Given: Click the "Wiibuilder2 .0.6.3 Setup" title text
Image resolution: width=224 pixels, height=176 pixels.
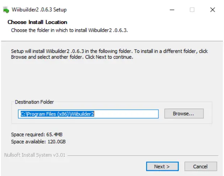Looking at the screenshot, I should point(39,10).
